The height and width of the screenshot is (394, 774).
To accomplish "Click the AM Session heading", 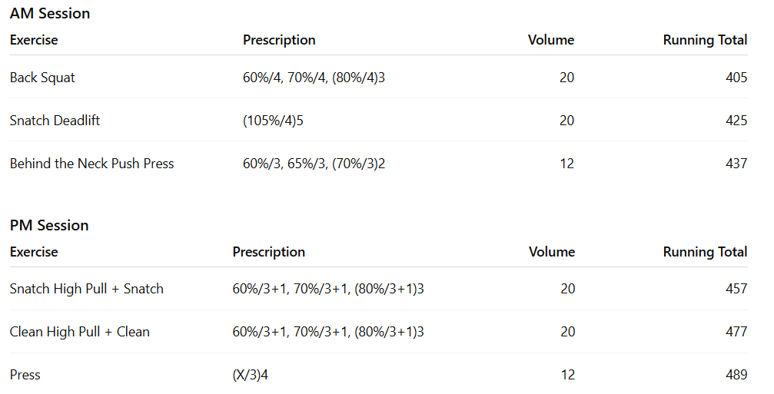I will [50, 13].
